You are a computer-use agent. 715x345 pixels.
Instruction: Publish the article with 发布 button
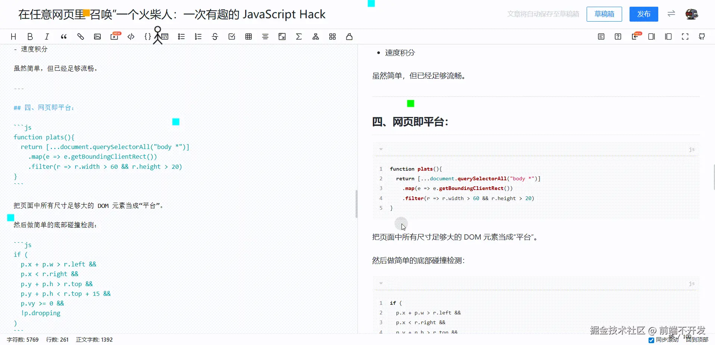pos(643,14)
